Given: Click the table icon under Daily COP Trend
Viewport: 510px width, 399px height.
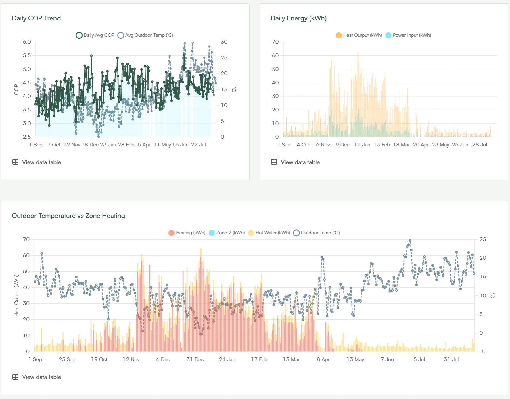Looking at the screenshot, I should (x=15, y=162).
